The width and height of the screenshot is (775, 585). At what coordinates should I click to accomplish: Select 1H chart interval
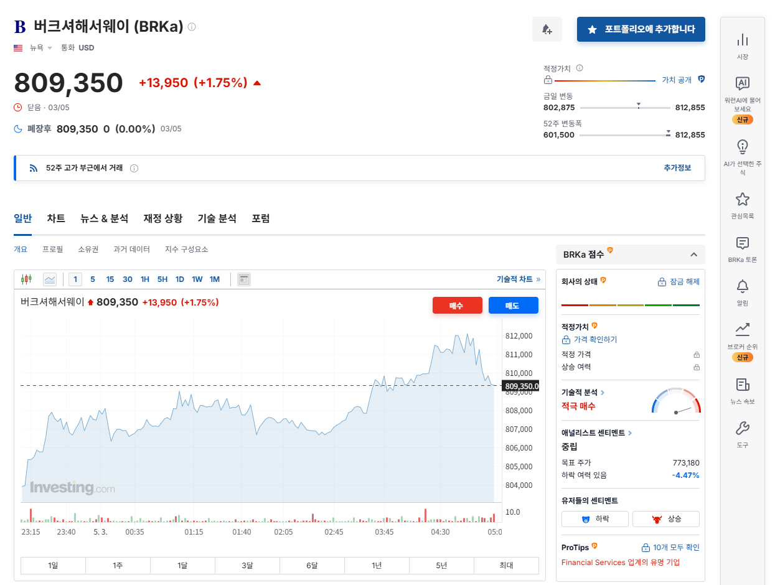(145, 279)
